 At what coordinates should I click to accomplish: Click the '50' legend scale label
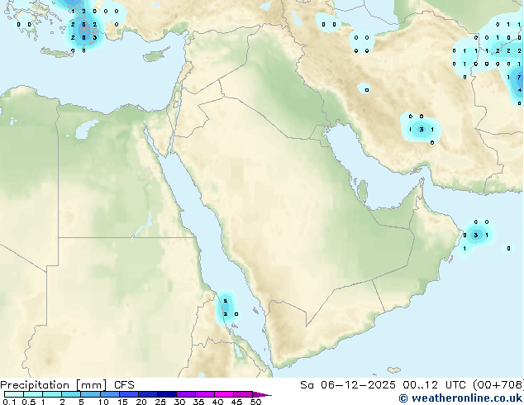click(x=255, y=402)
